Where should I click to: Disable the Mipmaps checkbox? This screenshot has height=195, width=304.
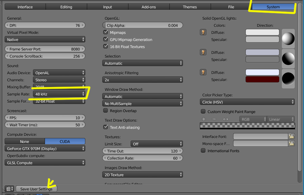(106, 32)
